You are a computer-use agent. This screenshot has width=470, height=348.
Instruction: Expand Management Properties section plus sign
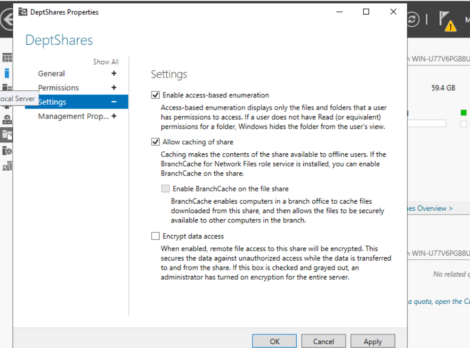pyautogui.click(x=113, y=116)
